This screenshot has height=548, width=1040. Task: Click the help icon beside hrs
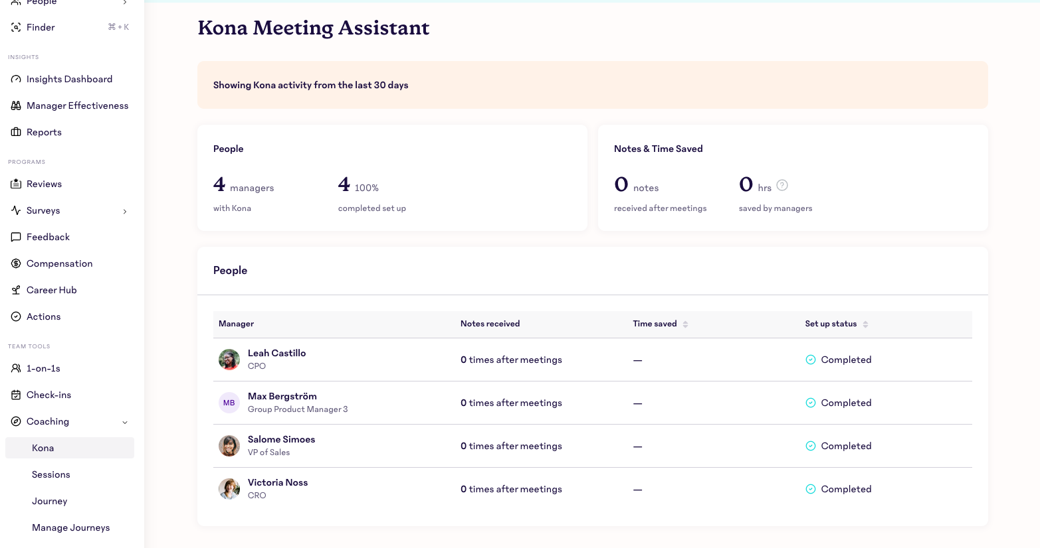782,186
